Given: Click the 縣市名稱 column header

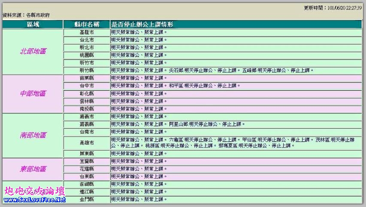Looking at the screenshot, I should tap(87, 25).
